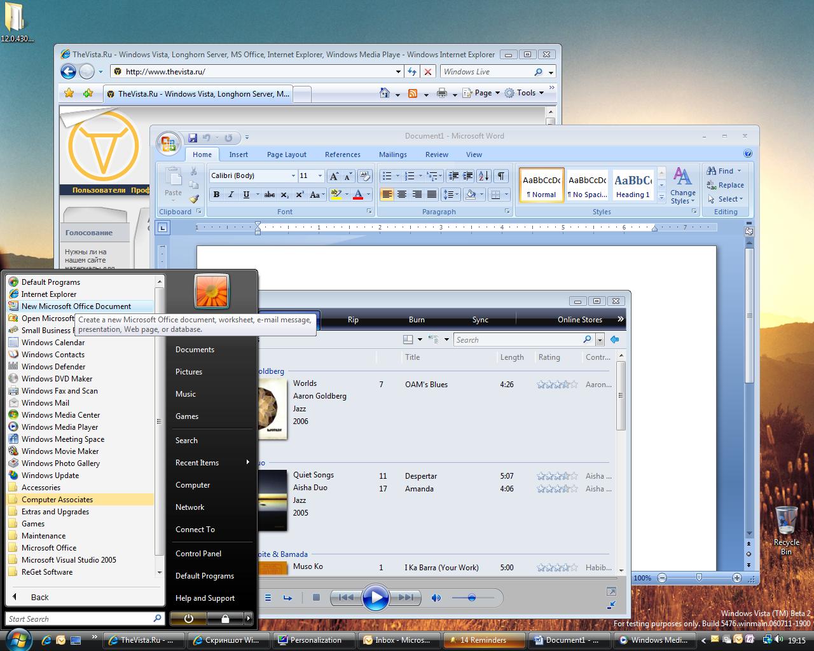Open Word help with the question mark icon
814x651 pixels.
(x=748, y=153)
